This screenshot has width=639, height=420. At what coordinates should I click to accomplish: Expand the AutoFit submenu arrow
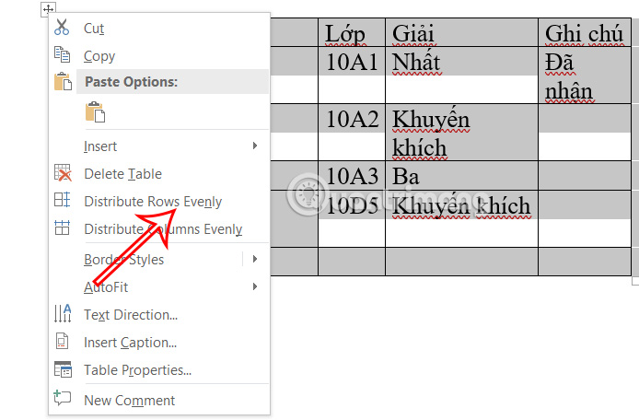coord(255,286)
